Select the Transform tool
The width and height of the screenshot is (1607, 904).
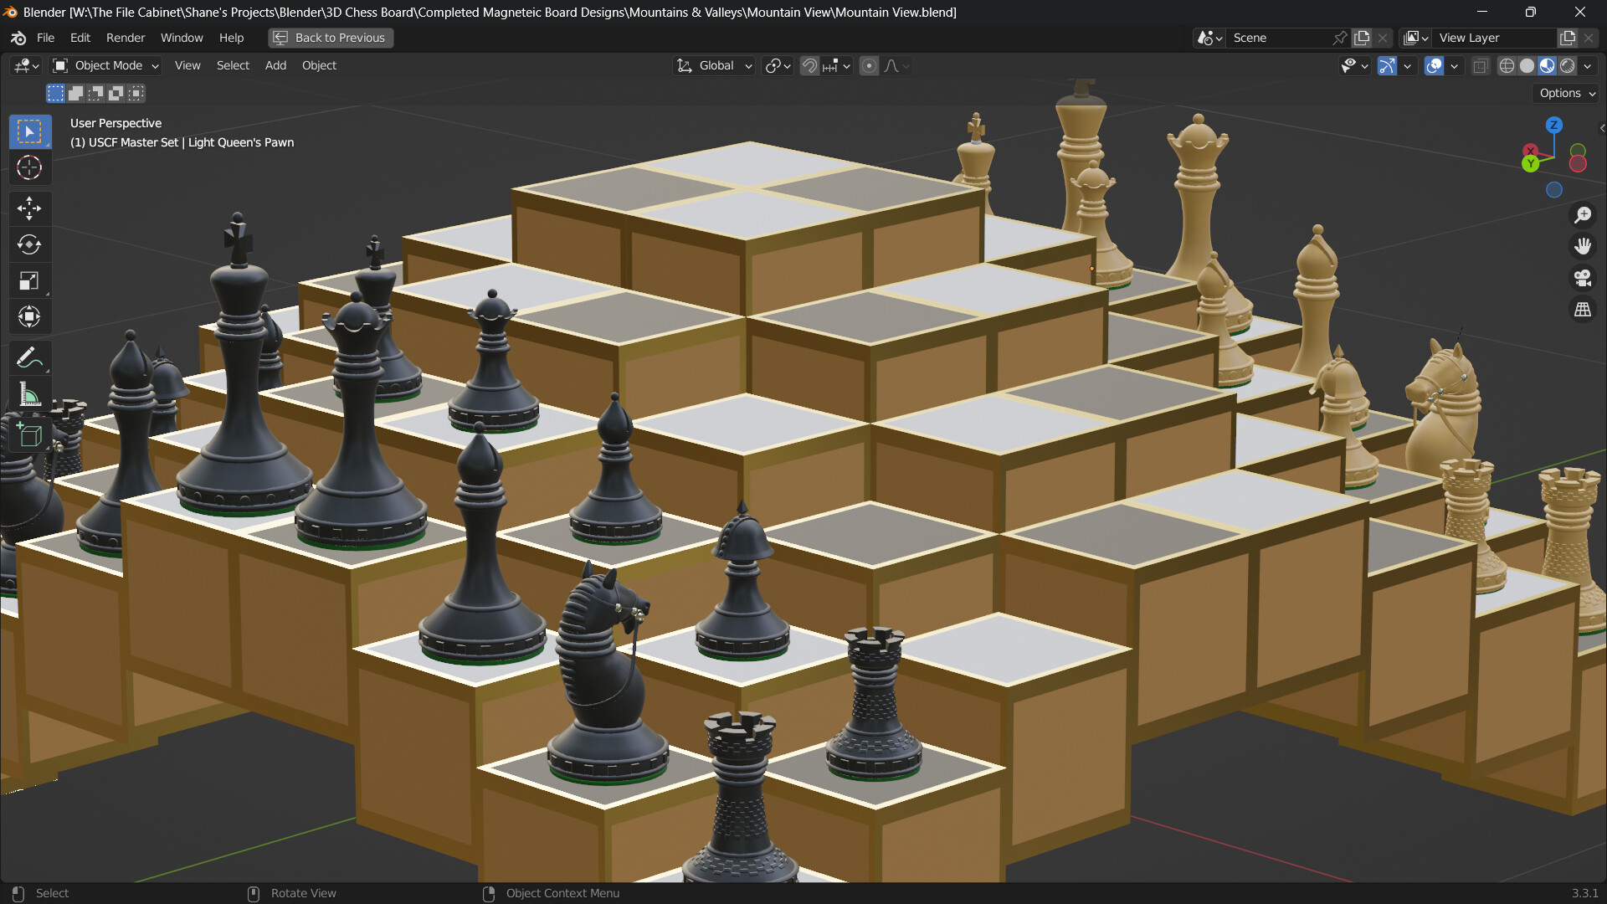tap(30, 316)
